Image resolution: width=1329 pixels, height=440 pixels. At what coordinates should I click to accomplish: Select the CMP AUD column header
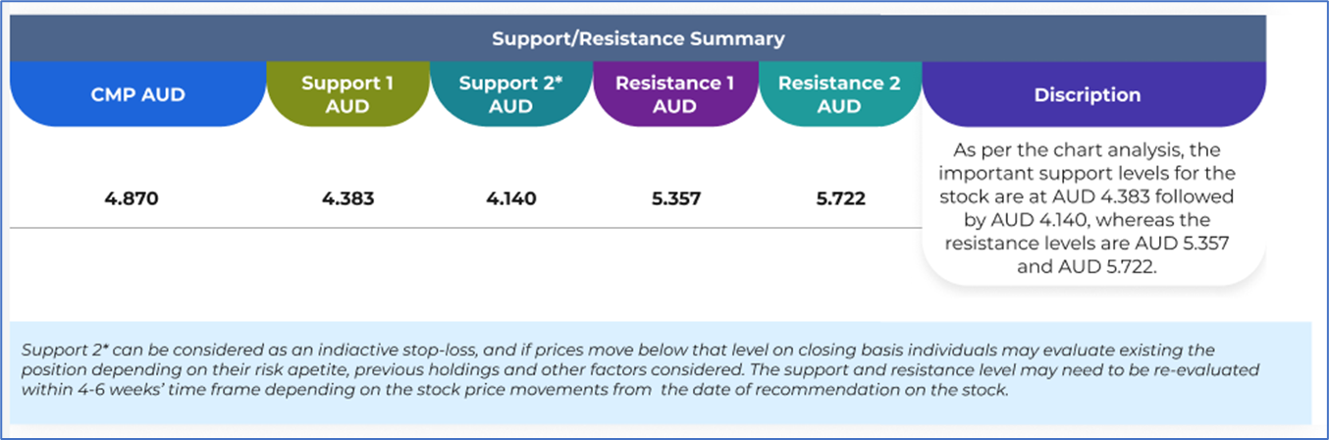point(138,94)
